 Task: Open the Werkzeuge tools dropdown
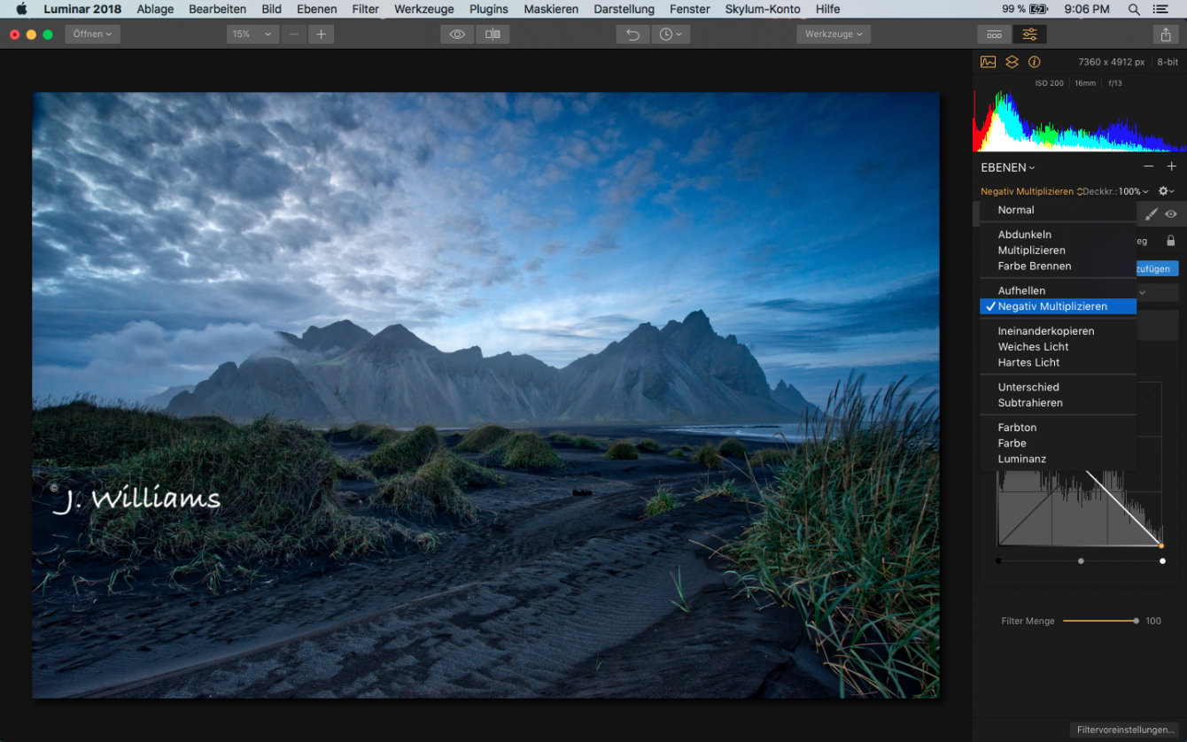coord(834,35)
